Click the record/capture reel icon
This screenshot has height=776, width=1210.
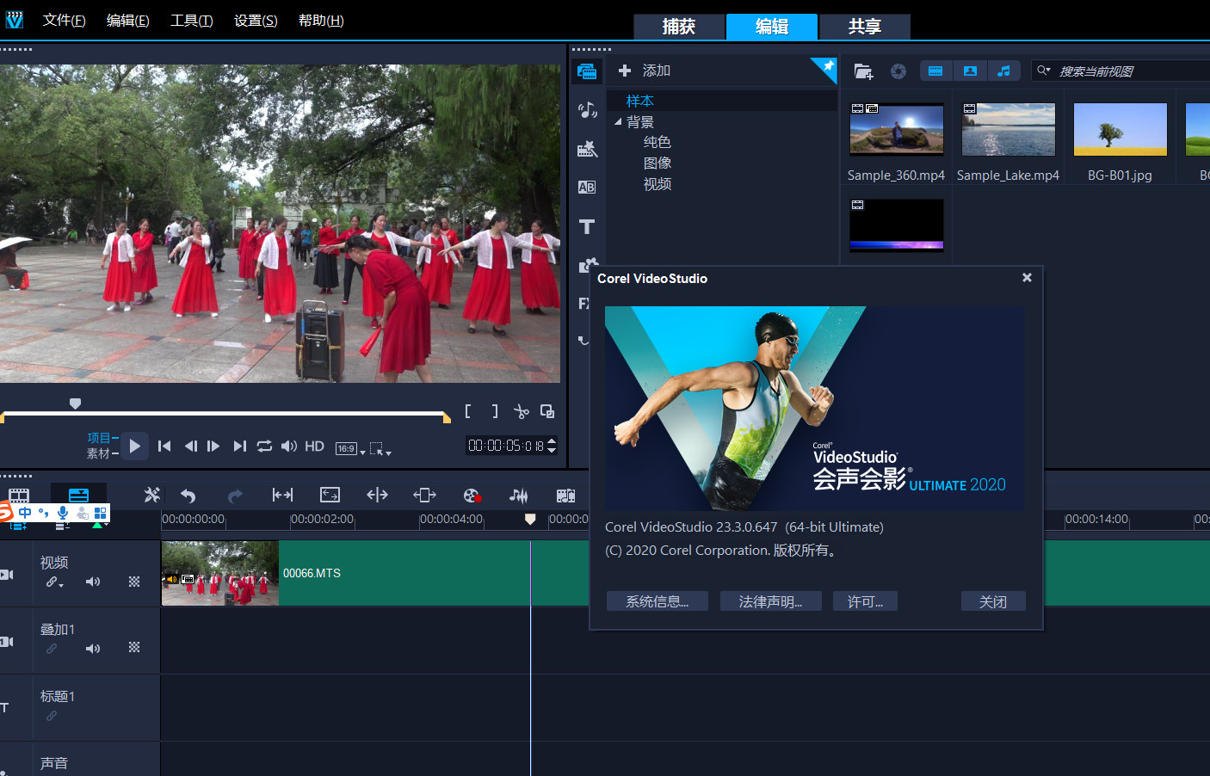(472, 496)
